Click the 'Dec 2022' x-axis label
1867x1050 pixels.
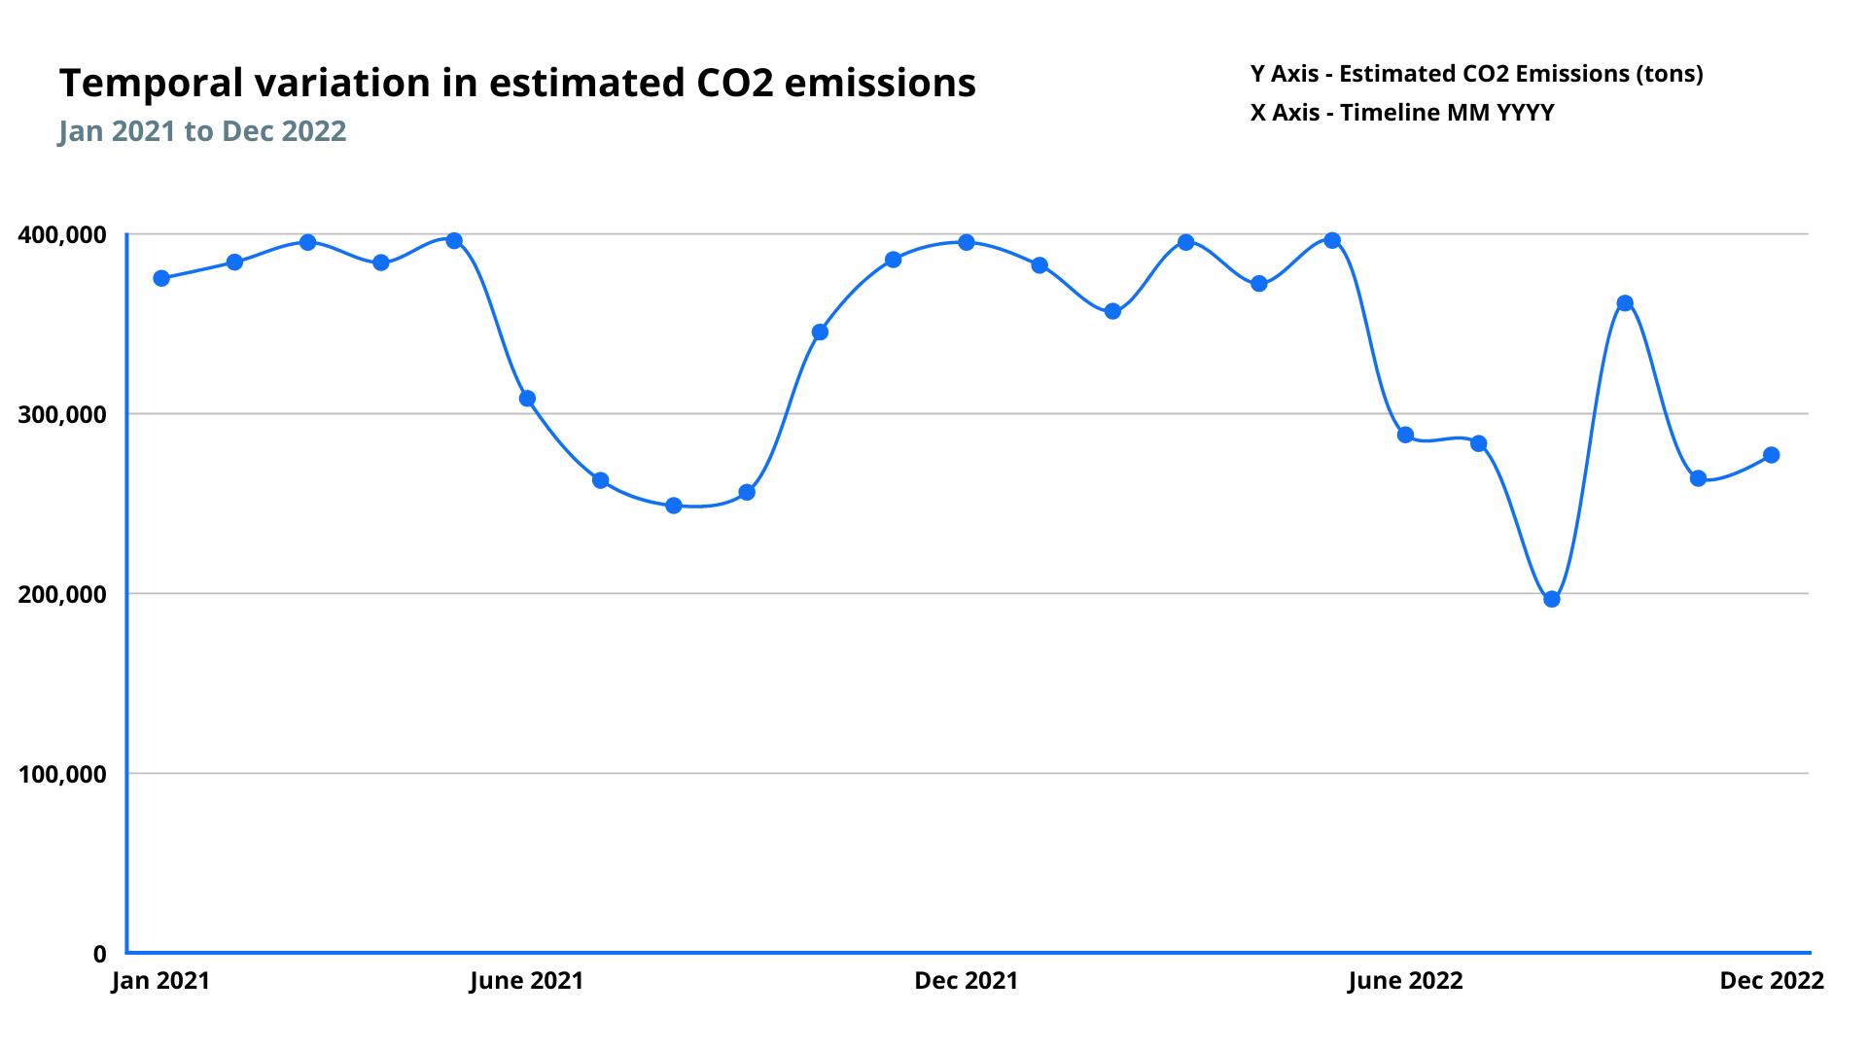[1772, 981]
